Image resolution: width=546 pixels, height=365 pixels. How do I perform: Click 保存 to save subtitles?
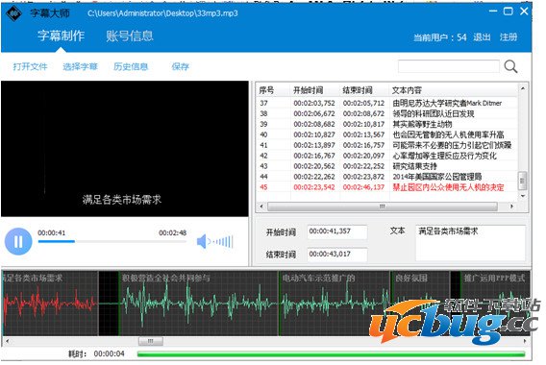180,66
